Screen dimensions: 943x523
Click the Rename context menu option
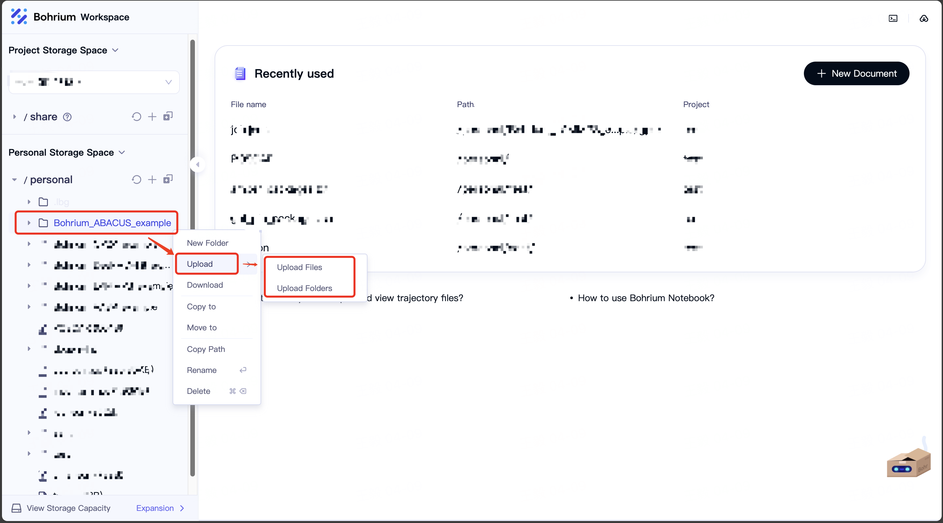[x=202, y=370]
